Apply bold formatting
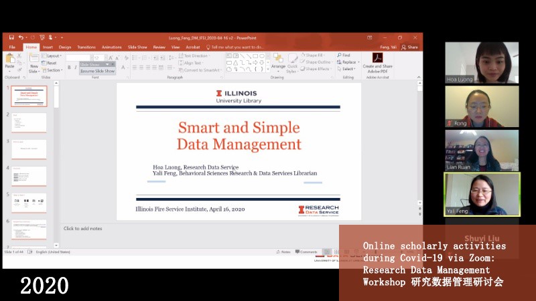Viewport: 536px width, 301px height. (69, 68)
